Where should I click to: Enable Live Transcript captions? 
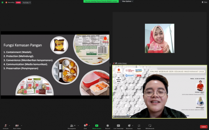click(118, 126)
